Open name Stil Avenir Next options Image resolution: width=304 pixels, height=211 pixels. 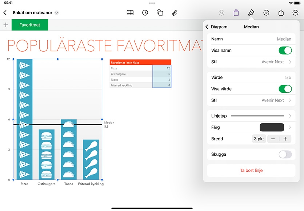[x=251, y=62]
